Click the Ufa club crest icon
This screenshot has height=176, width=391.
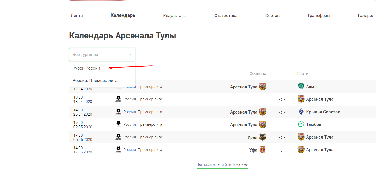(x=262, y=150)
